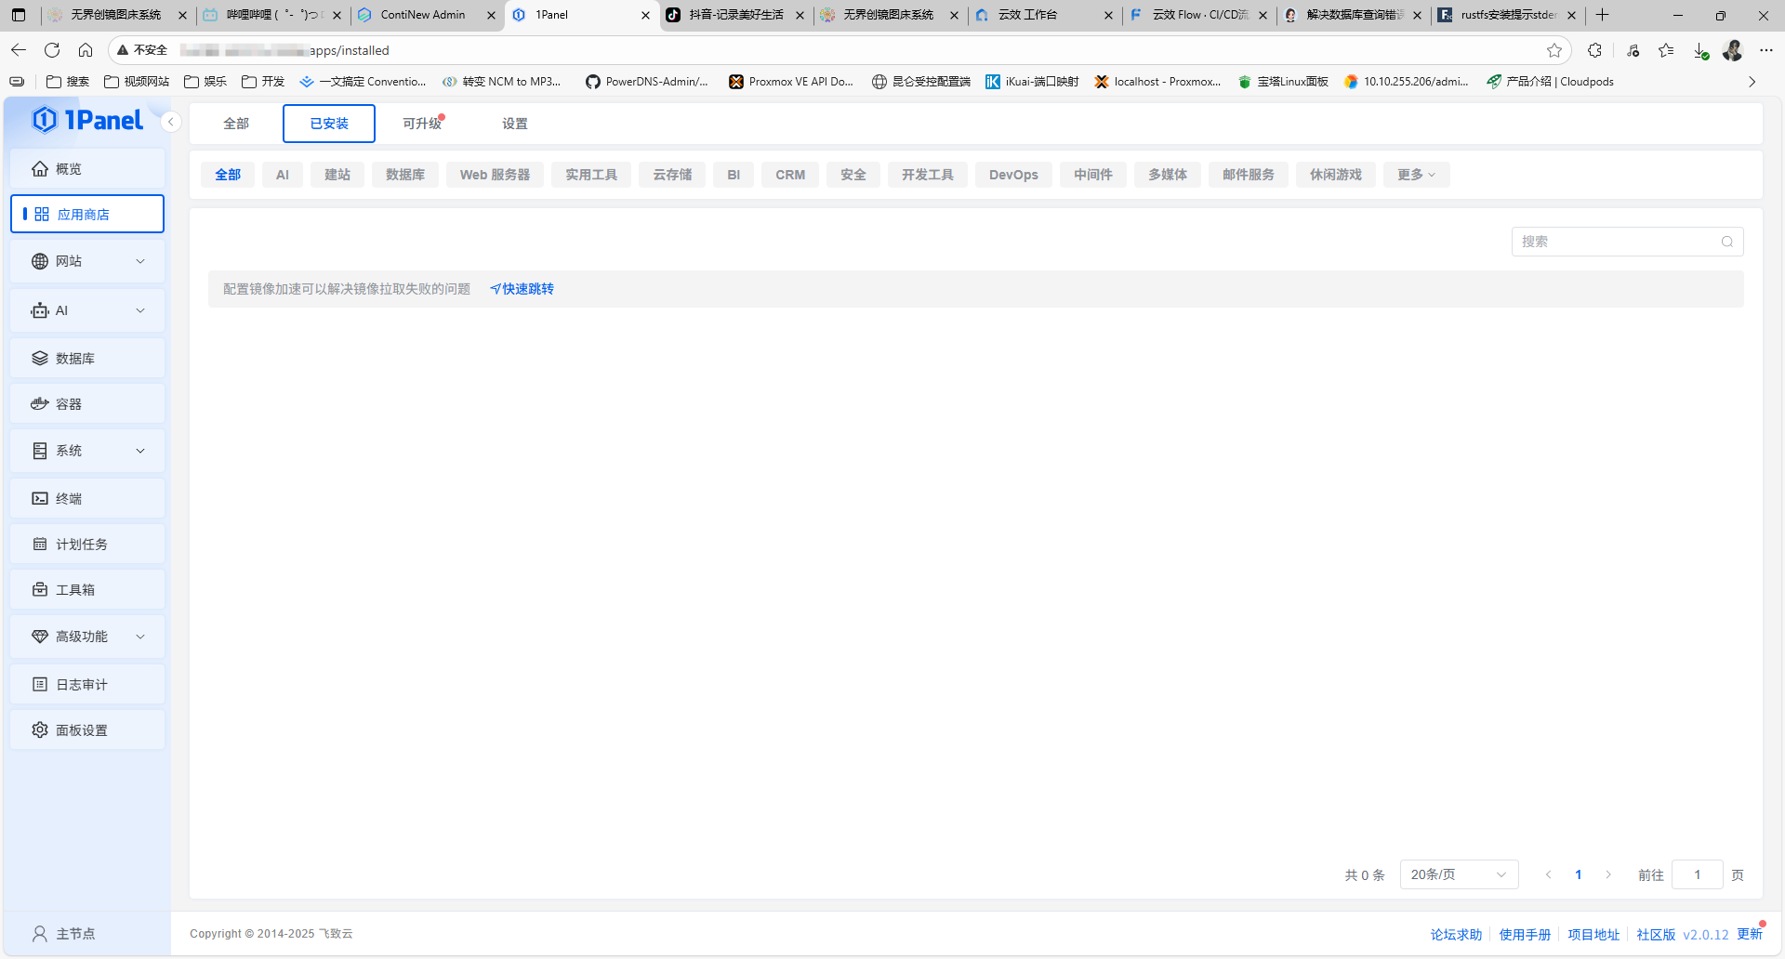Open the 工具箱 toolbox page
1785x959 pixels.
(74, 590)
